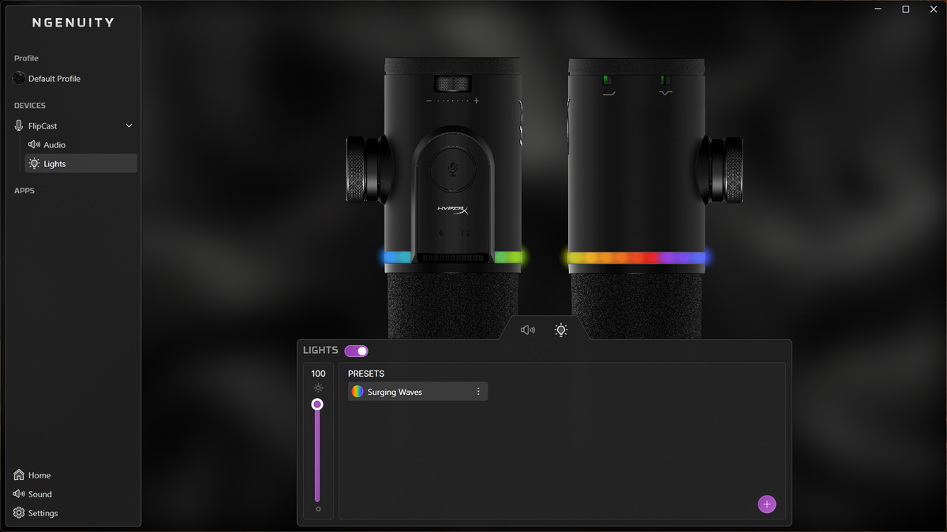Click the gain dial at top of left microphone
Image resolution: width=947 pixels, height=532 pixels.
452,84
